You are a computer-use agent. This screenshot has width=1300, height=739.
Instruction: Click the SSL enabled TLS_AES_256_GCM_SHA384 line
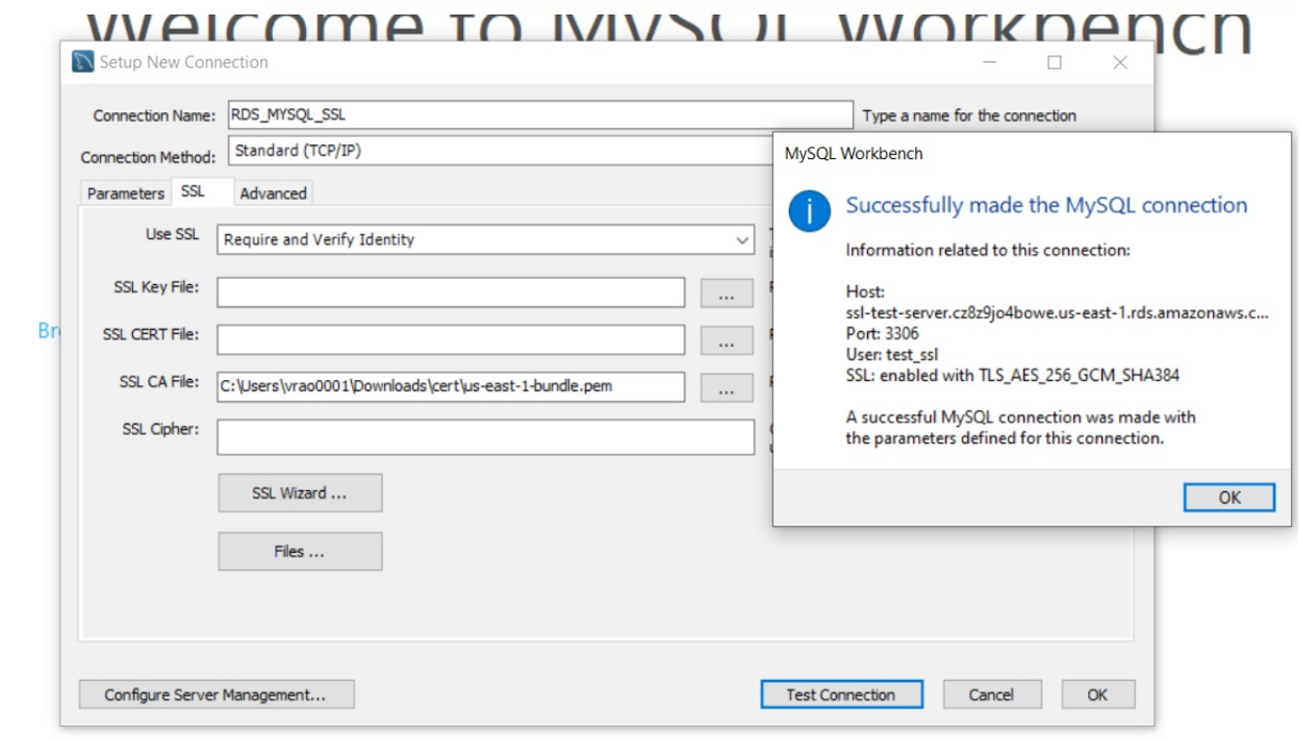[1012, 376]
